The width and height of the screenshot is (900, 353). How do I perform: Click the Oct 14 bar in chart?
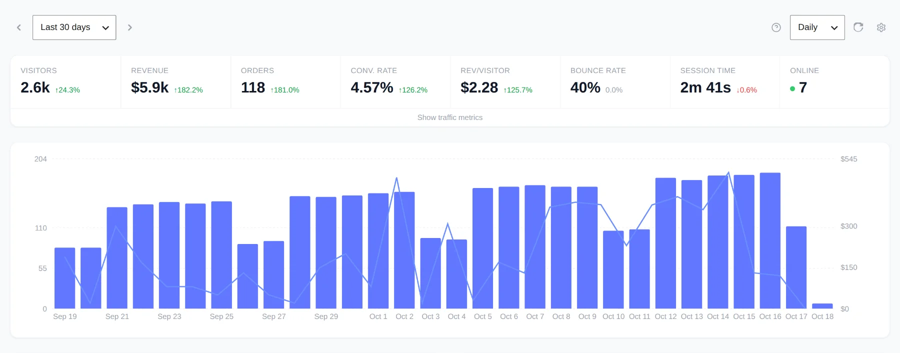(x=718, y=242)
